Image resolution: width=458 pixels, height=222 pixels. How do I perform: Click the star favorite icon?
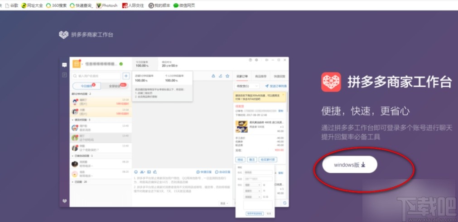pos(227,76)
